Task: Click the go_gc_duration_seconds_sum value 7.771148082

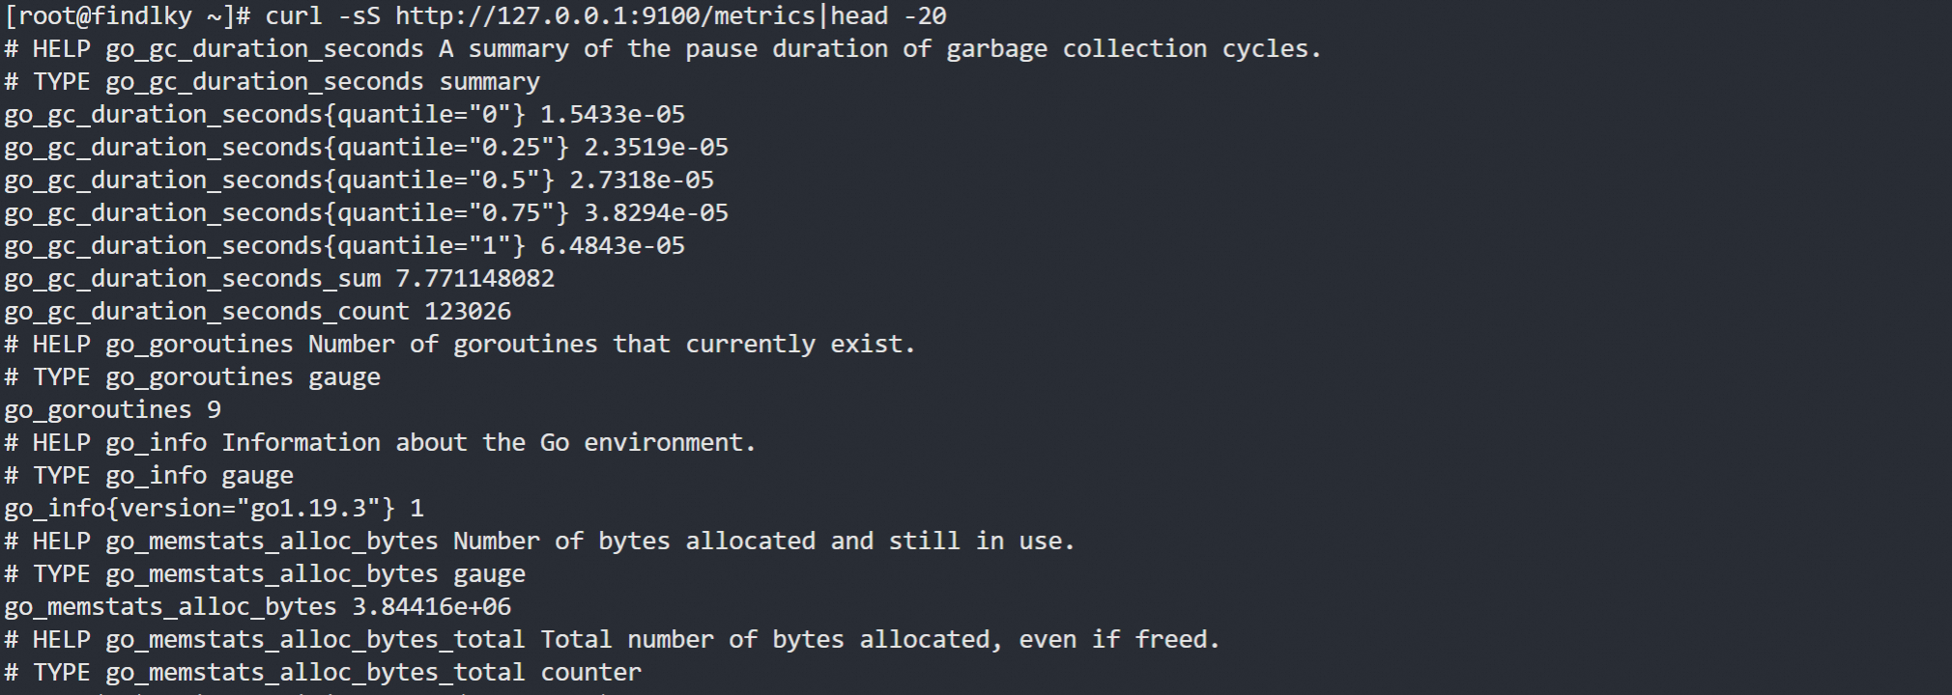Action: coord(474,279)
